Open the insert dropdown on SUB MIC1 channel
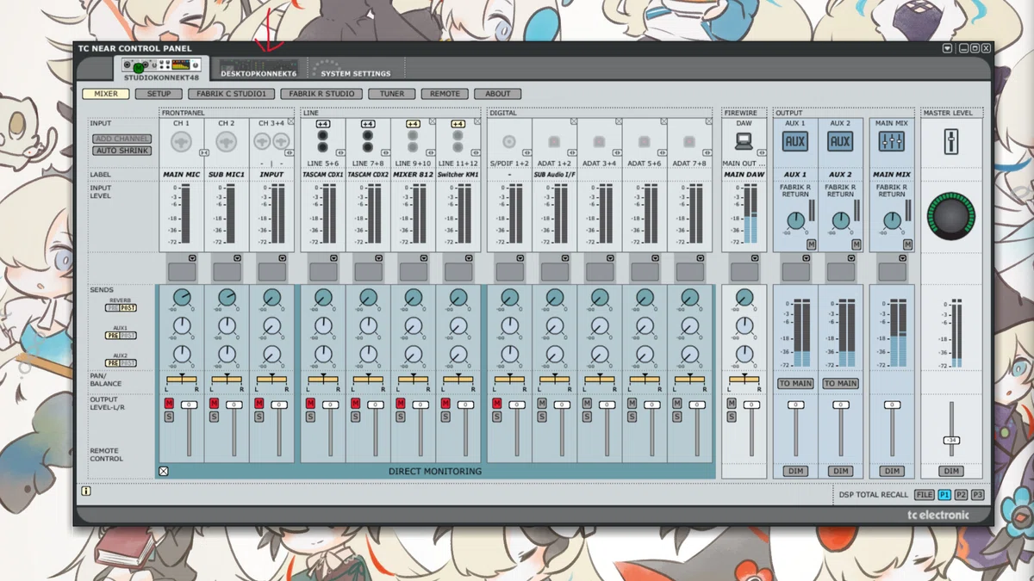1034x581 pixels. click(238, 258)
